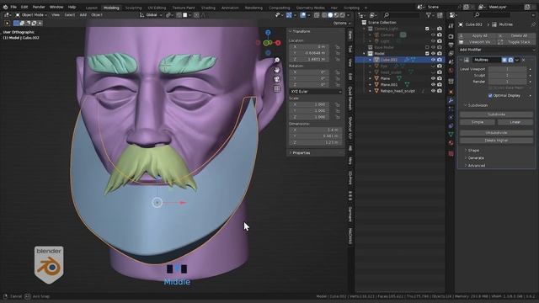Open the Render menu
This screenshot has width=539, height=303.
coord(39,7)
